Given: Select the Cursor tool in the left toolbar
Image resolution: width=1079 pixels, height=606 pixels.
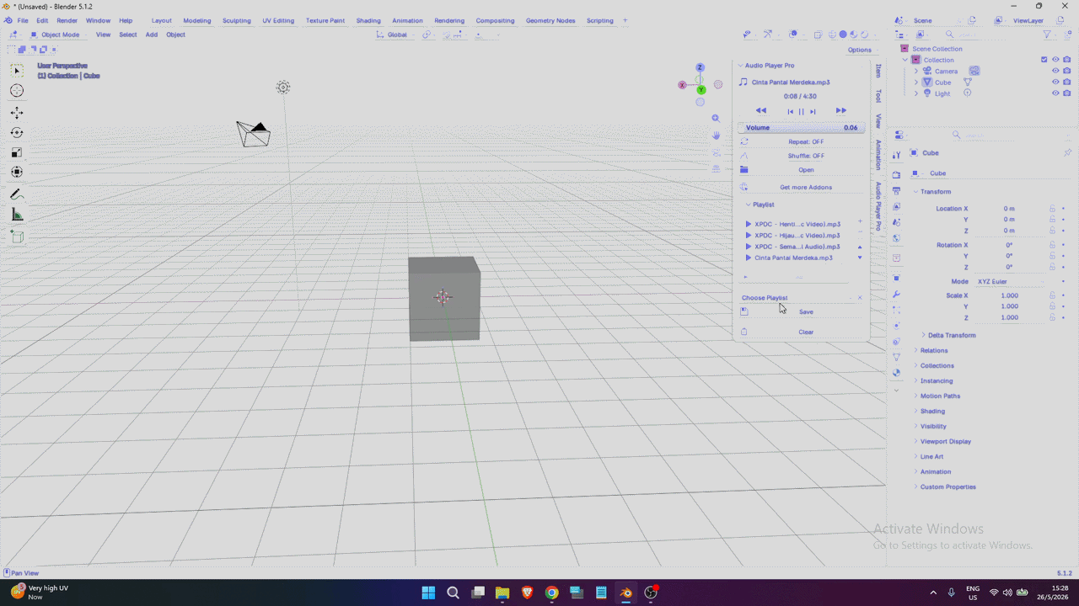Looking at the screenshot, I should pyautogui.click(x=17, y=90).
